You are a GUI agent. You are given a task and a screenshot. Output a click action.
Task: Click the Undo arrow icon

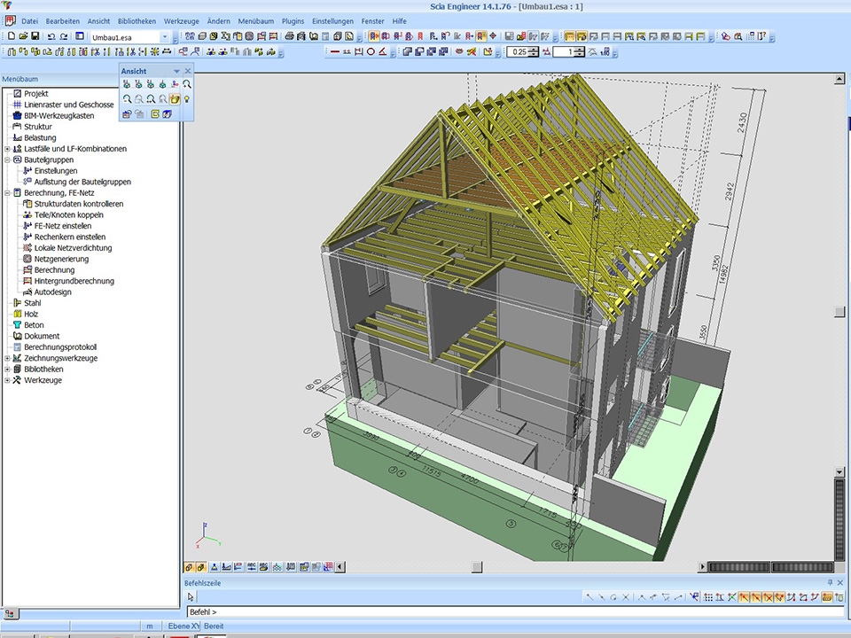point(51,37)
